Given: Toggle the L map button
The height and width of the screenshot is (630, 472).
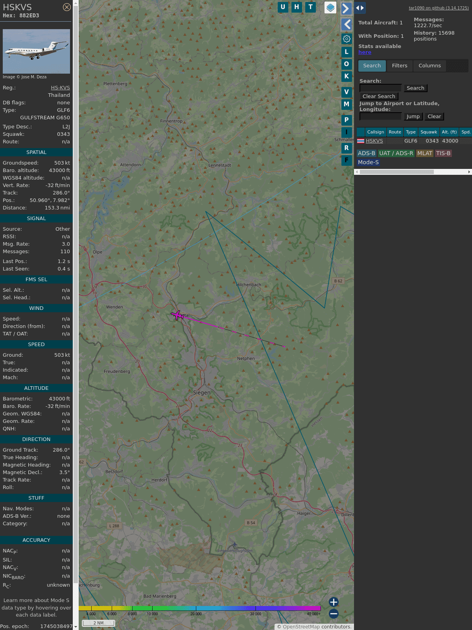Looking at the screenshot, I should (347, 52).
